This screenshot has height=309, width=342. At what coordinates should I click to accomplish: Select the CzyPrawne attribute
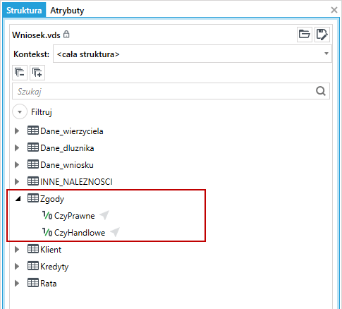(75, 216)
